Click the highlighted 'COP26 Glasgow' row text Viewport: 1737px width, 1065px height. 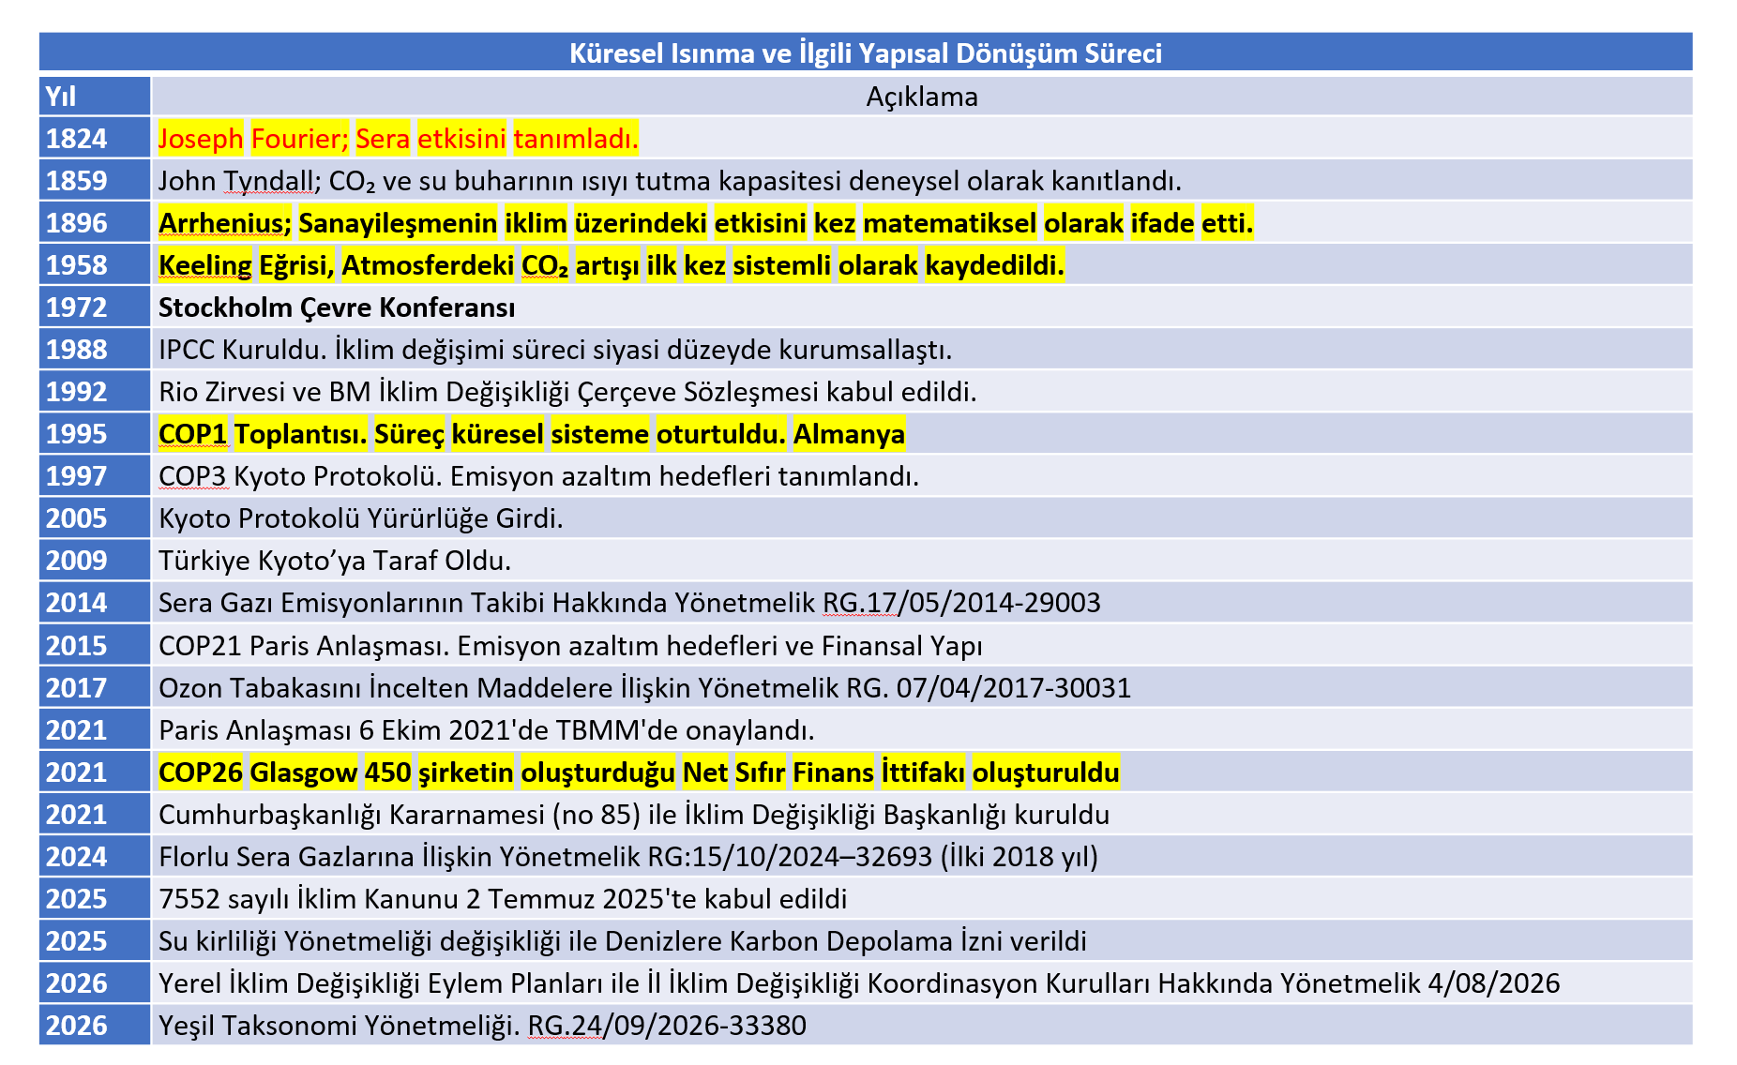[x=639, y=772]
